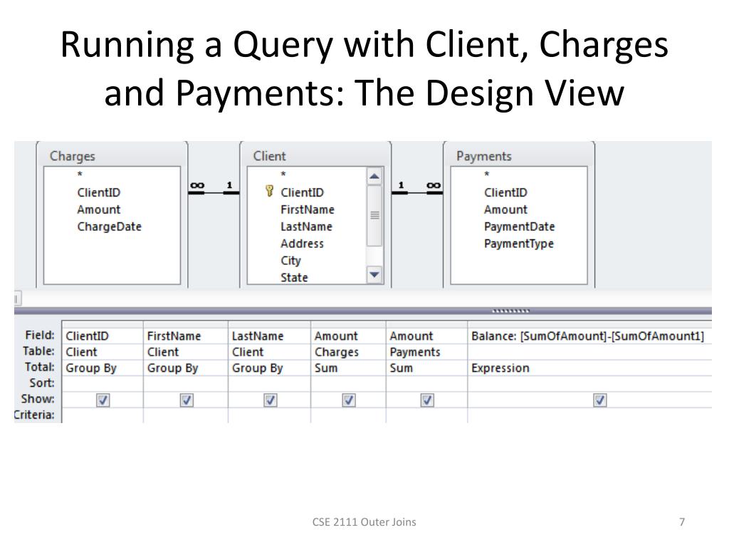The width and height of the screenshot is (729, 547).
Task: Toggle Show checkbox for Payments Amount column
Action: 427,400
